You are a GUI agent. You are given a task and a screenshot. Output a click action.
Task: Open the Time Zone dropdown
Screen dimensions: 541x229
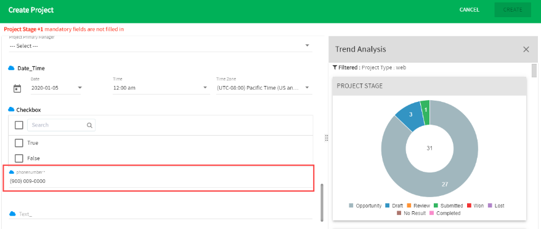point(264,88)
